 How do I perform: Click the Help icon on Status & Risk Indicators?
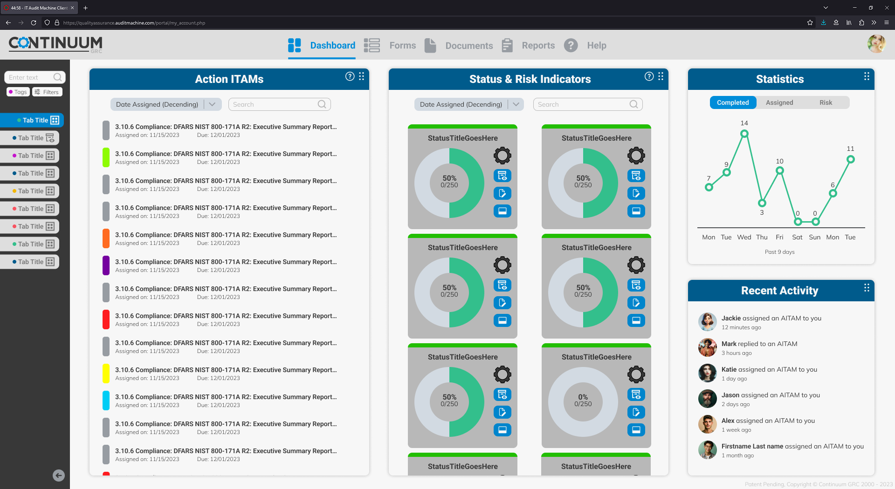(x=649, y=77)
